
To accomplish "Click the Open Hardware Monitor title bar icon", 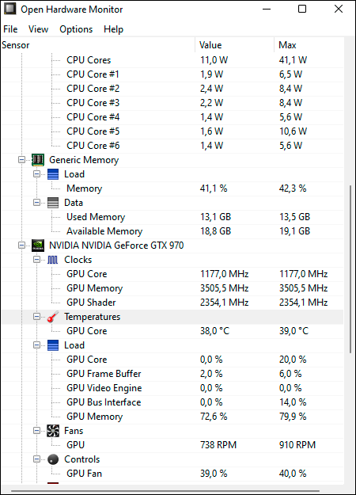I will [x=9, y=9].
